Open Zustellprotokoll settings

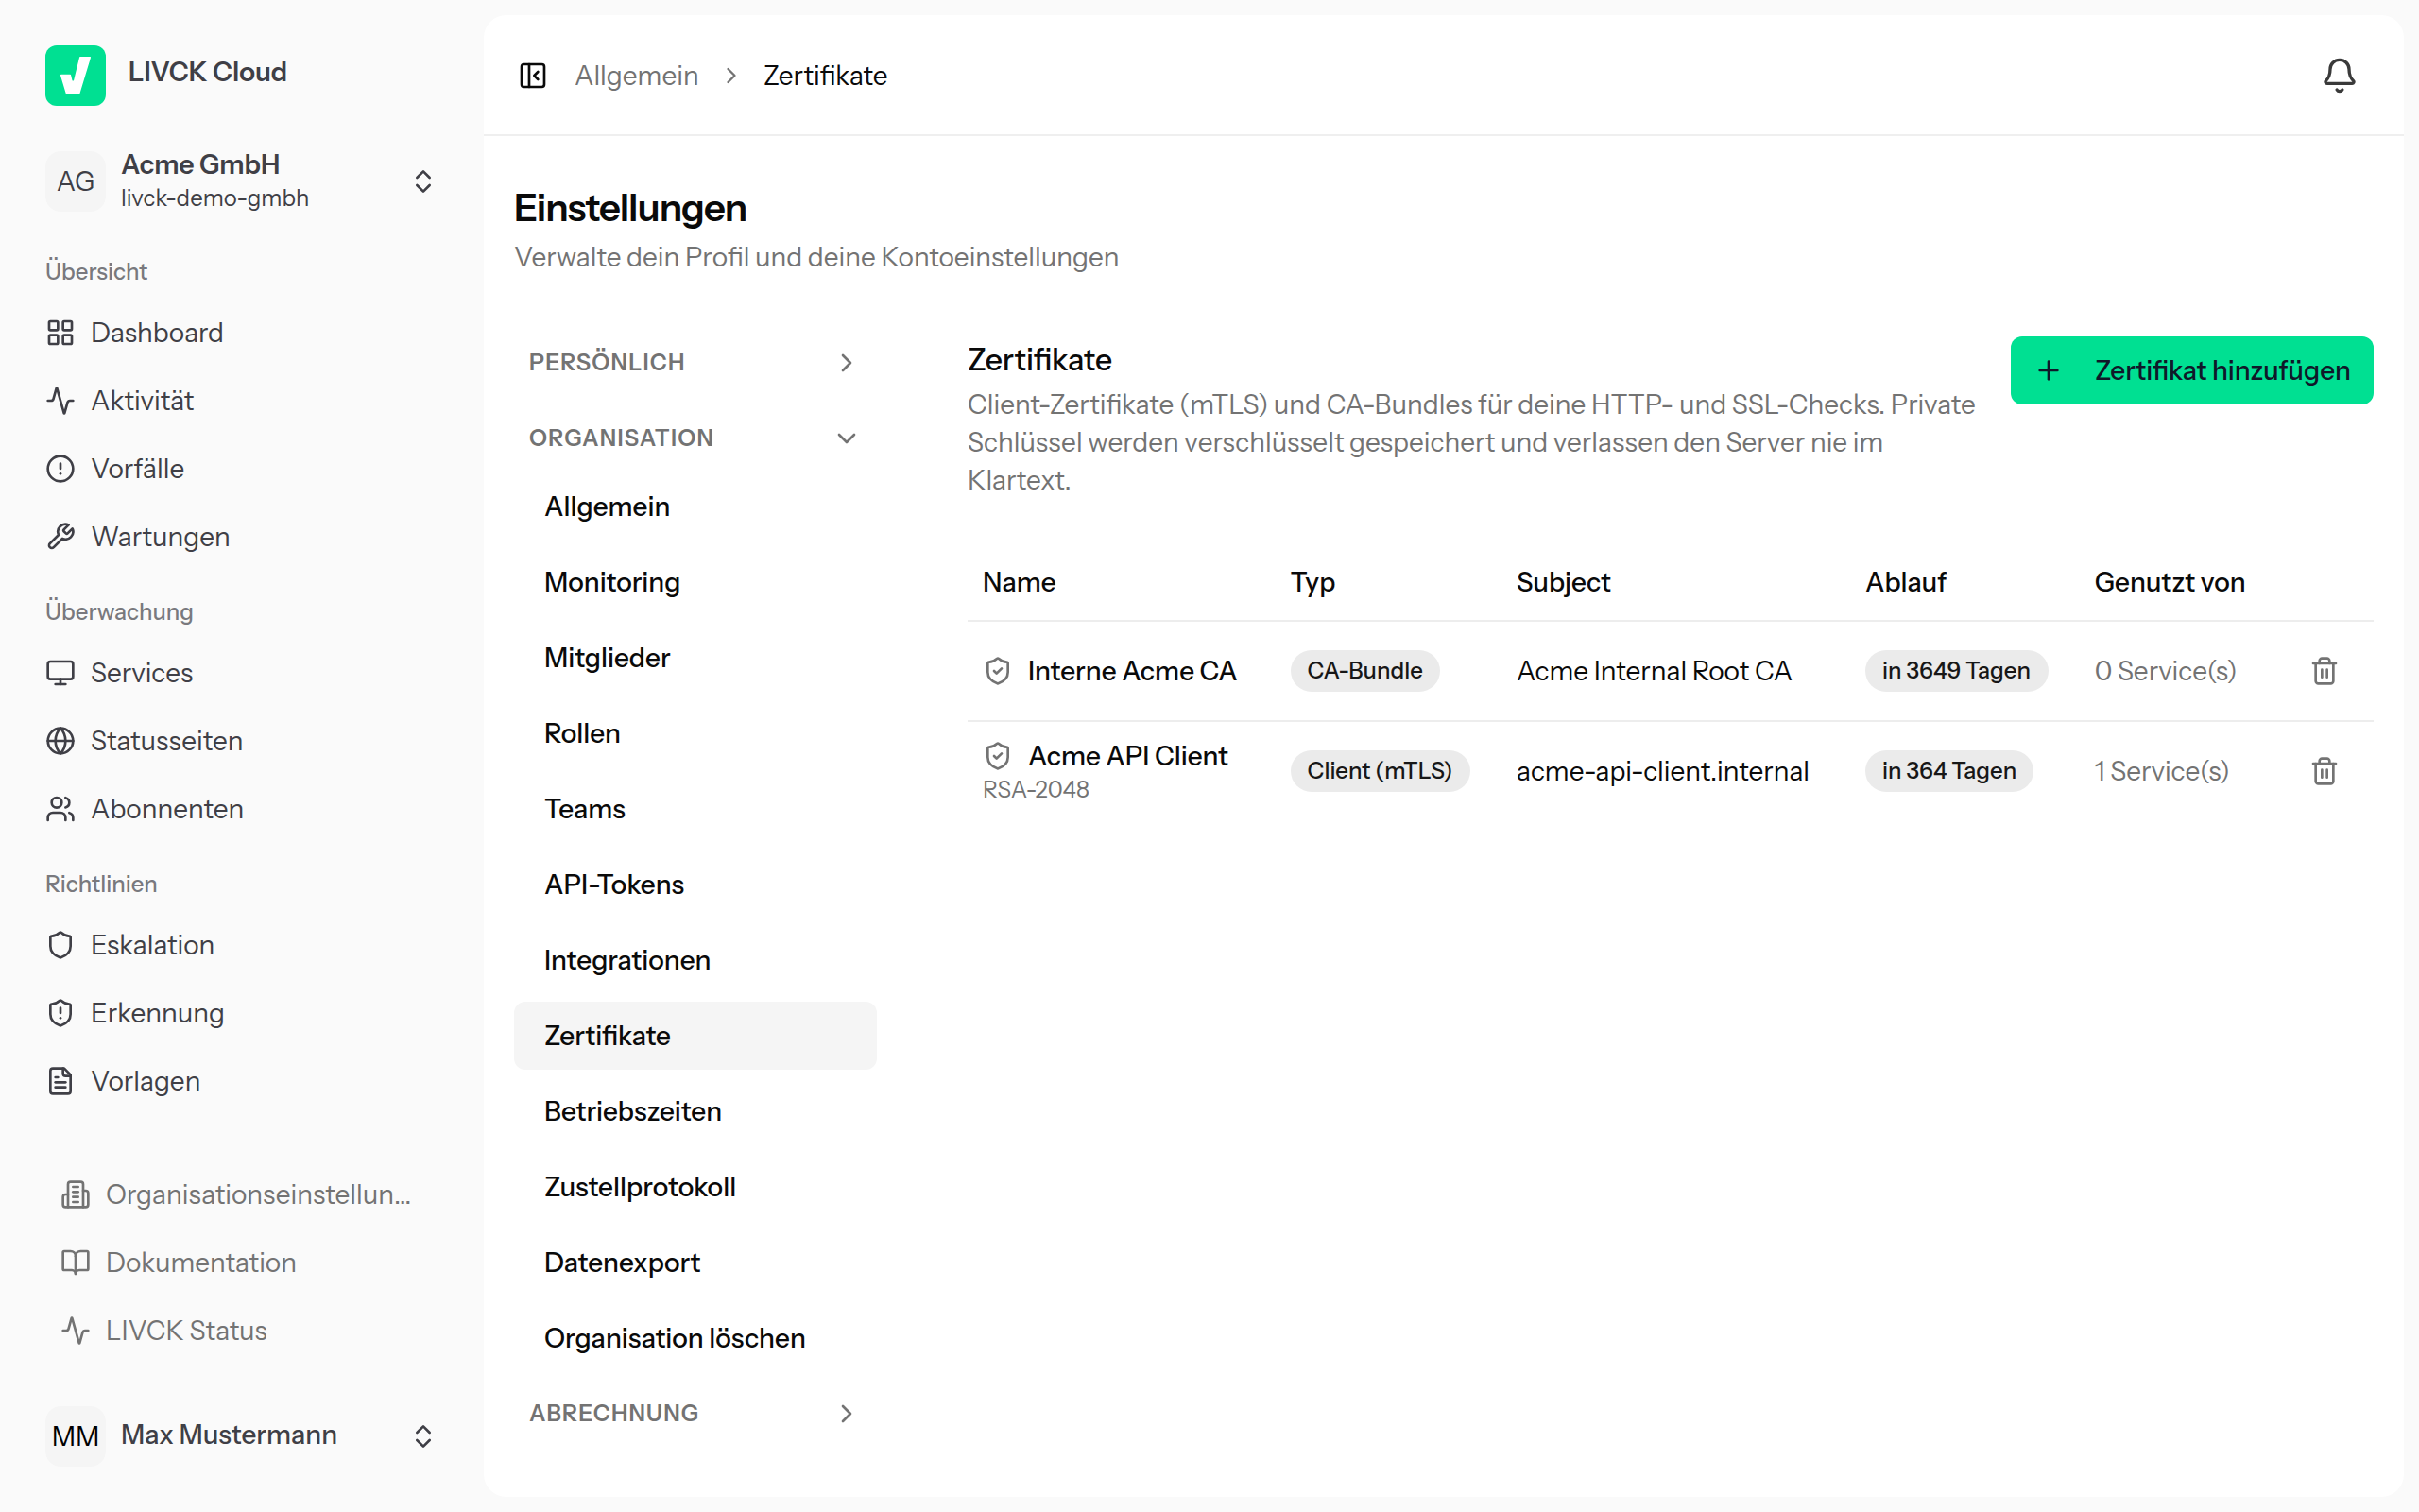(x=695, y=1187)
